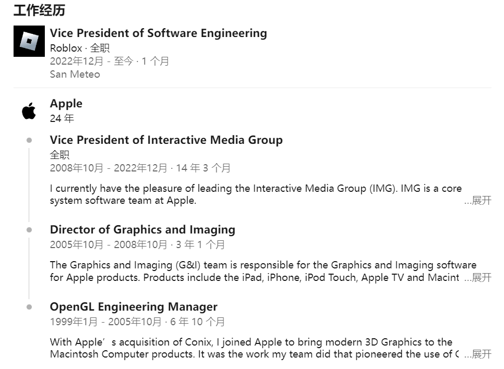The width and height of the screenshot is (504, 369).
Task: Click the 工作经历 section heading
Action: (39, 10)
